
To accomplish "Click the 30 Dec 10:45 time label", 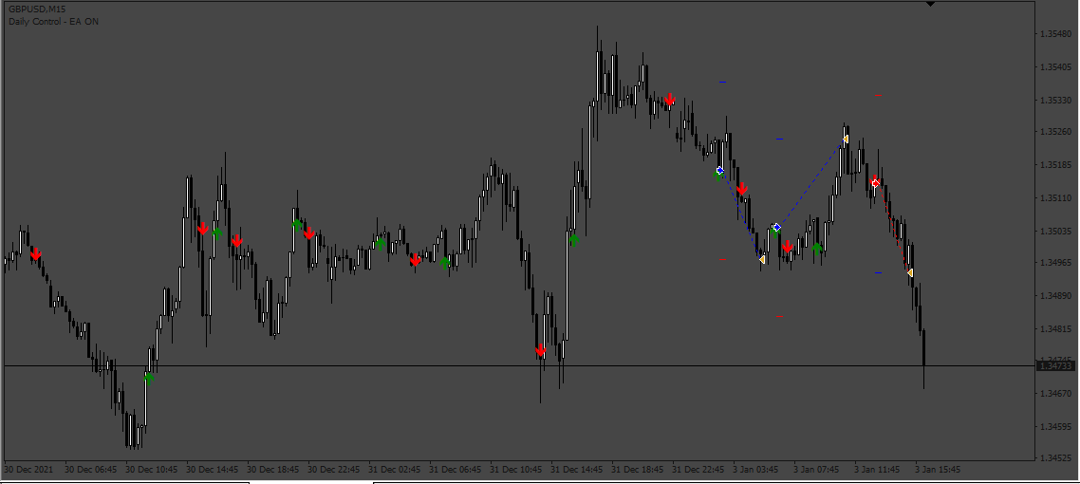I will [x=152, y=470].
